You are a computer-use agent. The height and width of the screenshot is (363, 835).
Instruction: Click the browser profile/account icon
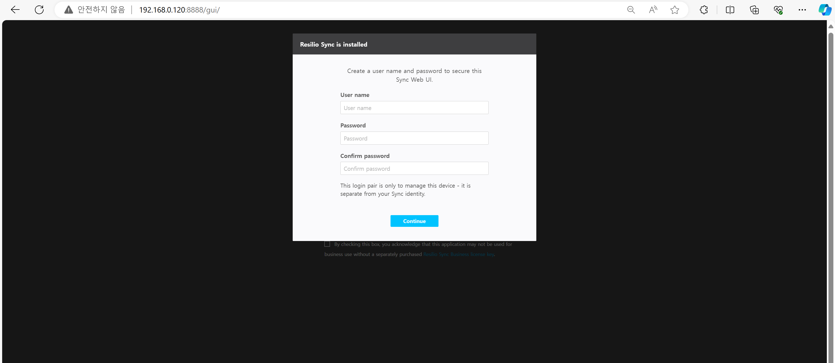pyautogui.click(x=825, y=10)
